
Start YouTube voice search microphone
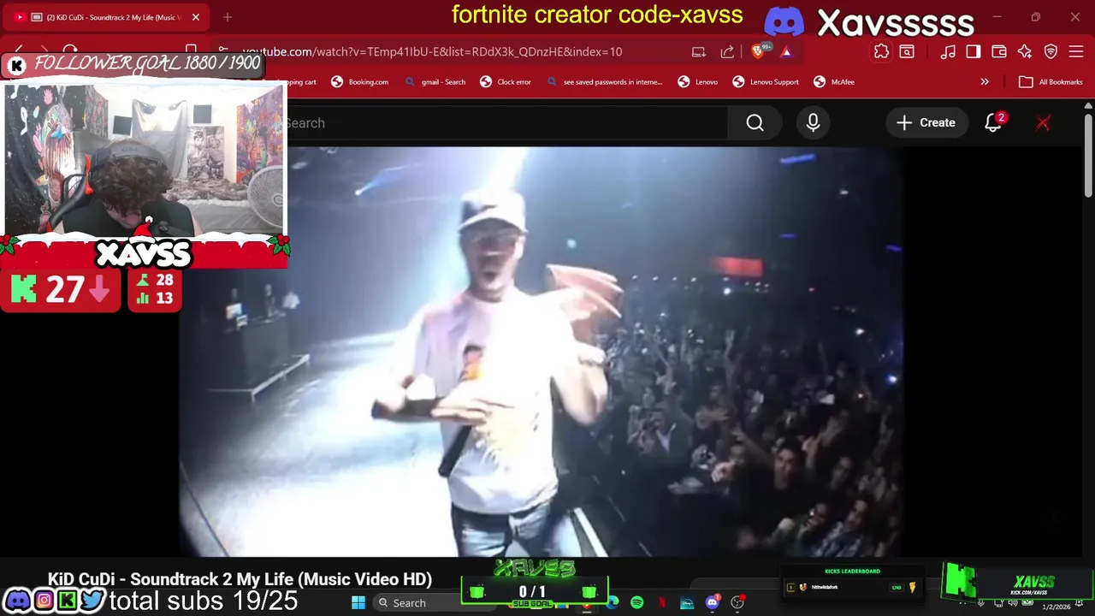tap(813, 123)
